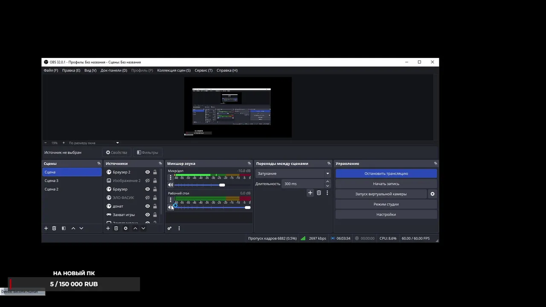Zoom out preview with minus icon

click(x=46, y=143)
